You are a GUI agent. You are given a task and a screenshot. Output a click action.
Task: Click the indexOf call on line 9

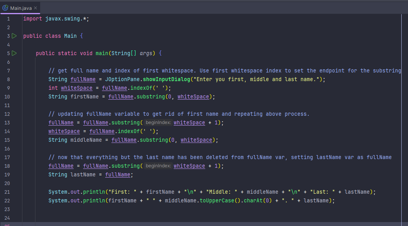141,88
